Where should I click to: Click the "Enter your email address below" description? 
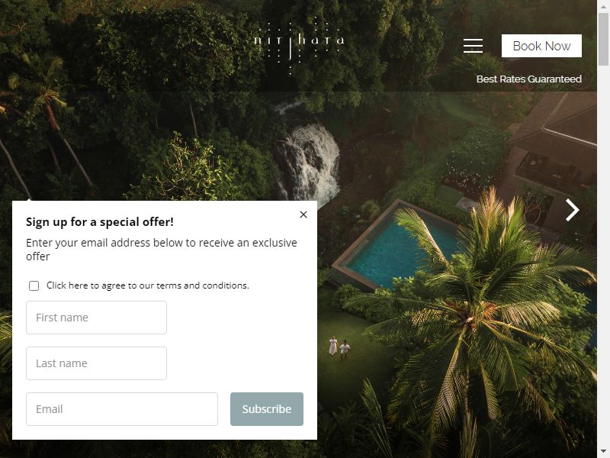coord(162,250)
